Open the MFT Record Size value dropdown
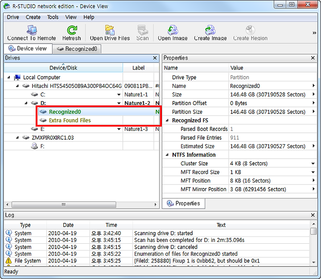 (313, 172)
